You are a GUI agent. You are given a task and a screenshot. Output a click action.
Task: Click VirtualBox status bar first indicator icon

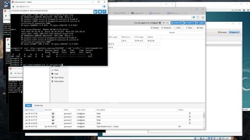[x=195, y=138]
